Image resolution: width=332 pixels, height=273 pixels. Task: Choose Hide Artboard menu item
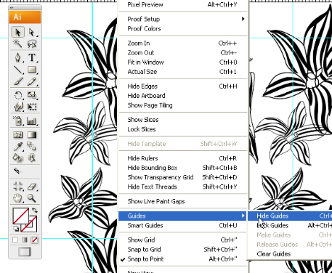point(183,96)
